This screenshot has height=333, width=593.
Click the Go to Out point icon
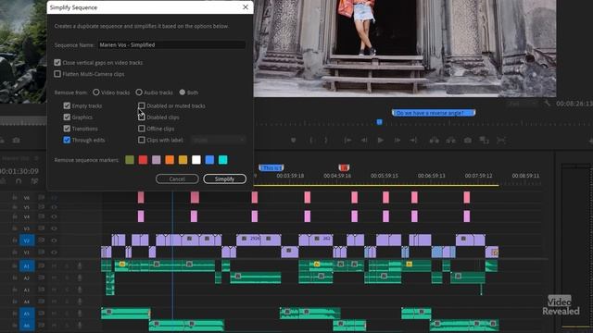413,140
